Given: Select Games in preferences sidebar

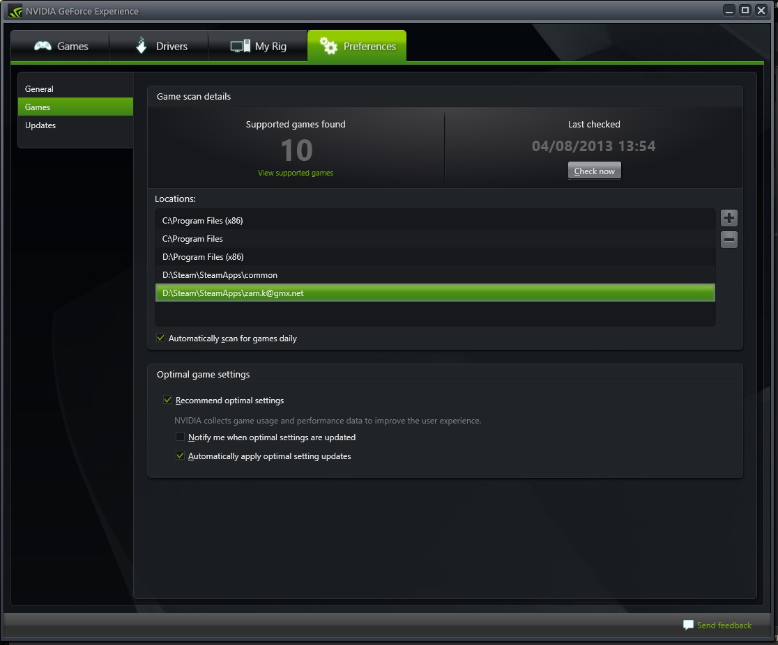Looking at the screenshot, I should pos(75,107).
